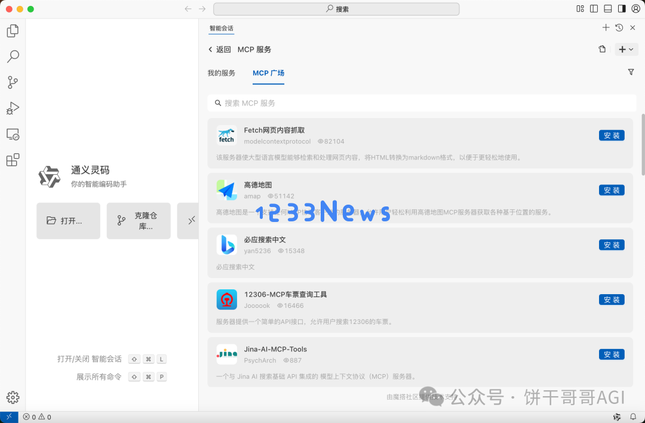645x423 pixels.
Task: Click the remote window indicator in status bar
Action: click(x=9, y=417)
